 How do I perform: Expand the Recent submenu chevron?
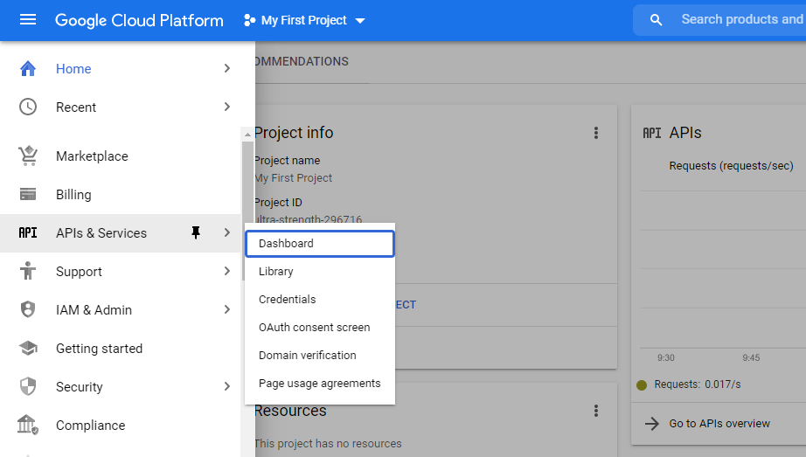point(227,107)
